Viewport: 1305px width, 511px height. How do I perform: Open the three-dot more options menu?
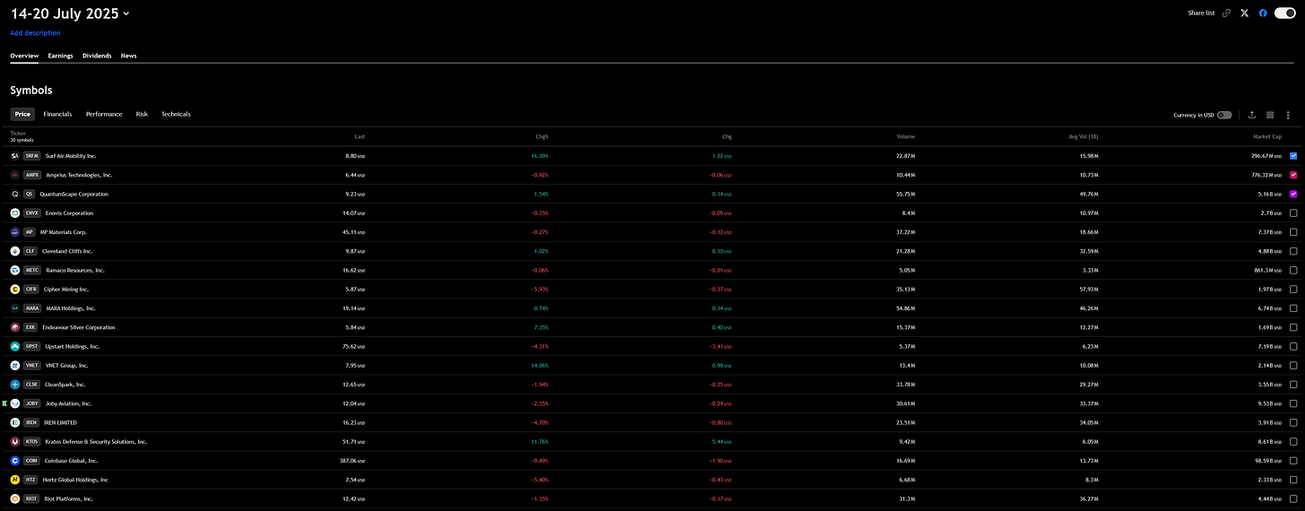pos(1288,115)
